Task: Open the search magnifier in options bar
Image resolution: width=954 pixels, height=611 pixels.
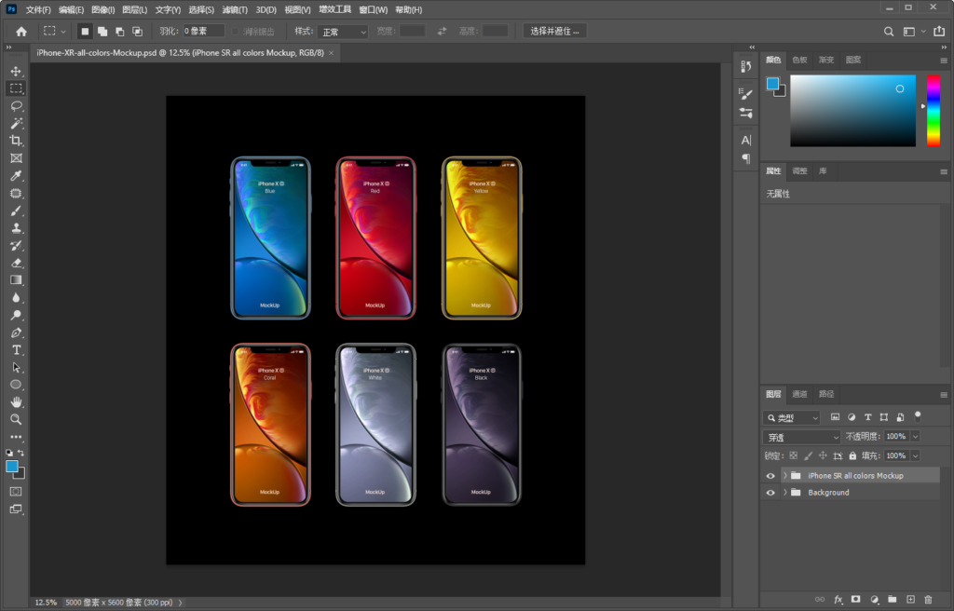Action: (x=889, y=32)
